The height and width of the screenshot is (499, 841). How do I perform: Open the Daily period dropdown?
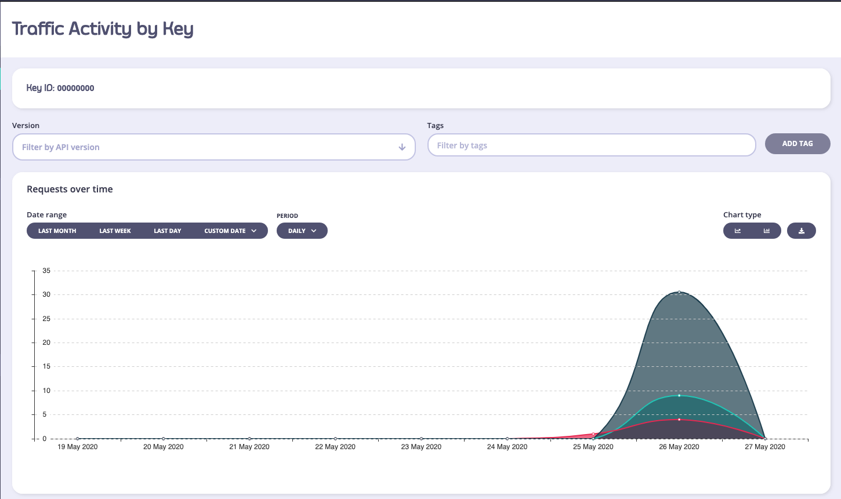[x=302, y=231]
